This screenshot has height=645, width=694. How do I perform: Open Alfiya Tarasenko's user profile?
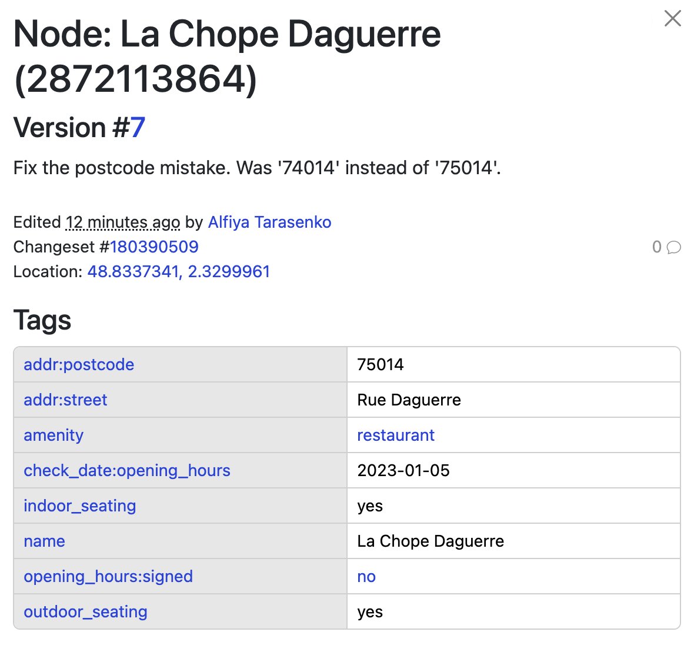(x=269, y=222)
